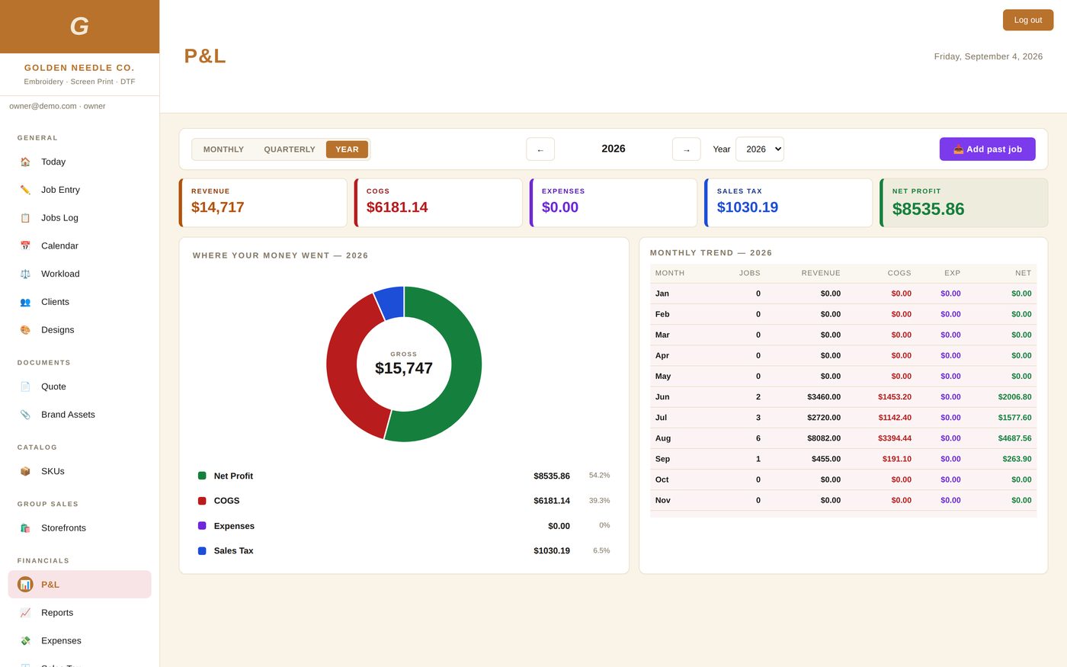Click the Clients people icon
This screenshot has width=1067, height=667.
click(x=25, y=302)
